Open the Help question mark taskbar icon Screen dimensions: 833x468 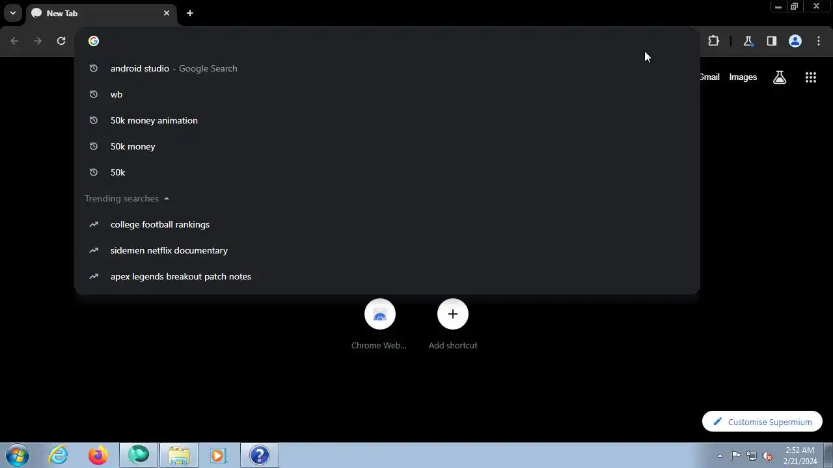[260, 455]
